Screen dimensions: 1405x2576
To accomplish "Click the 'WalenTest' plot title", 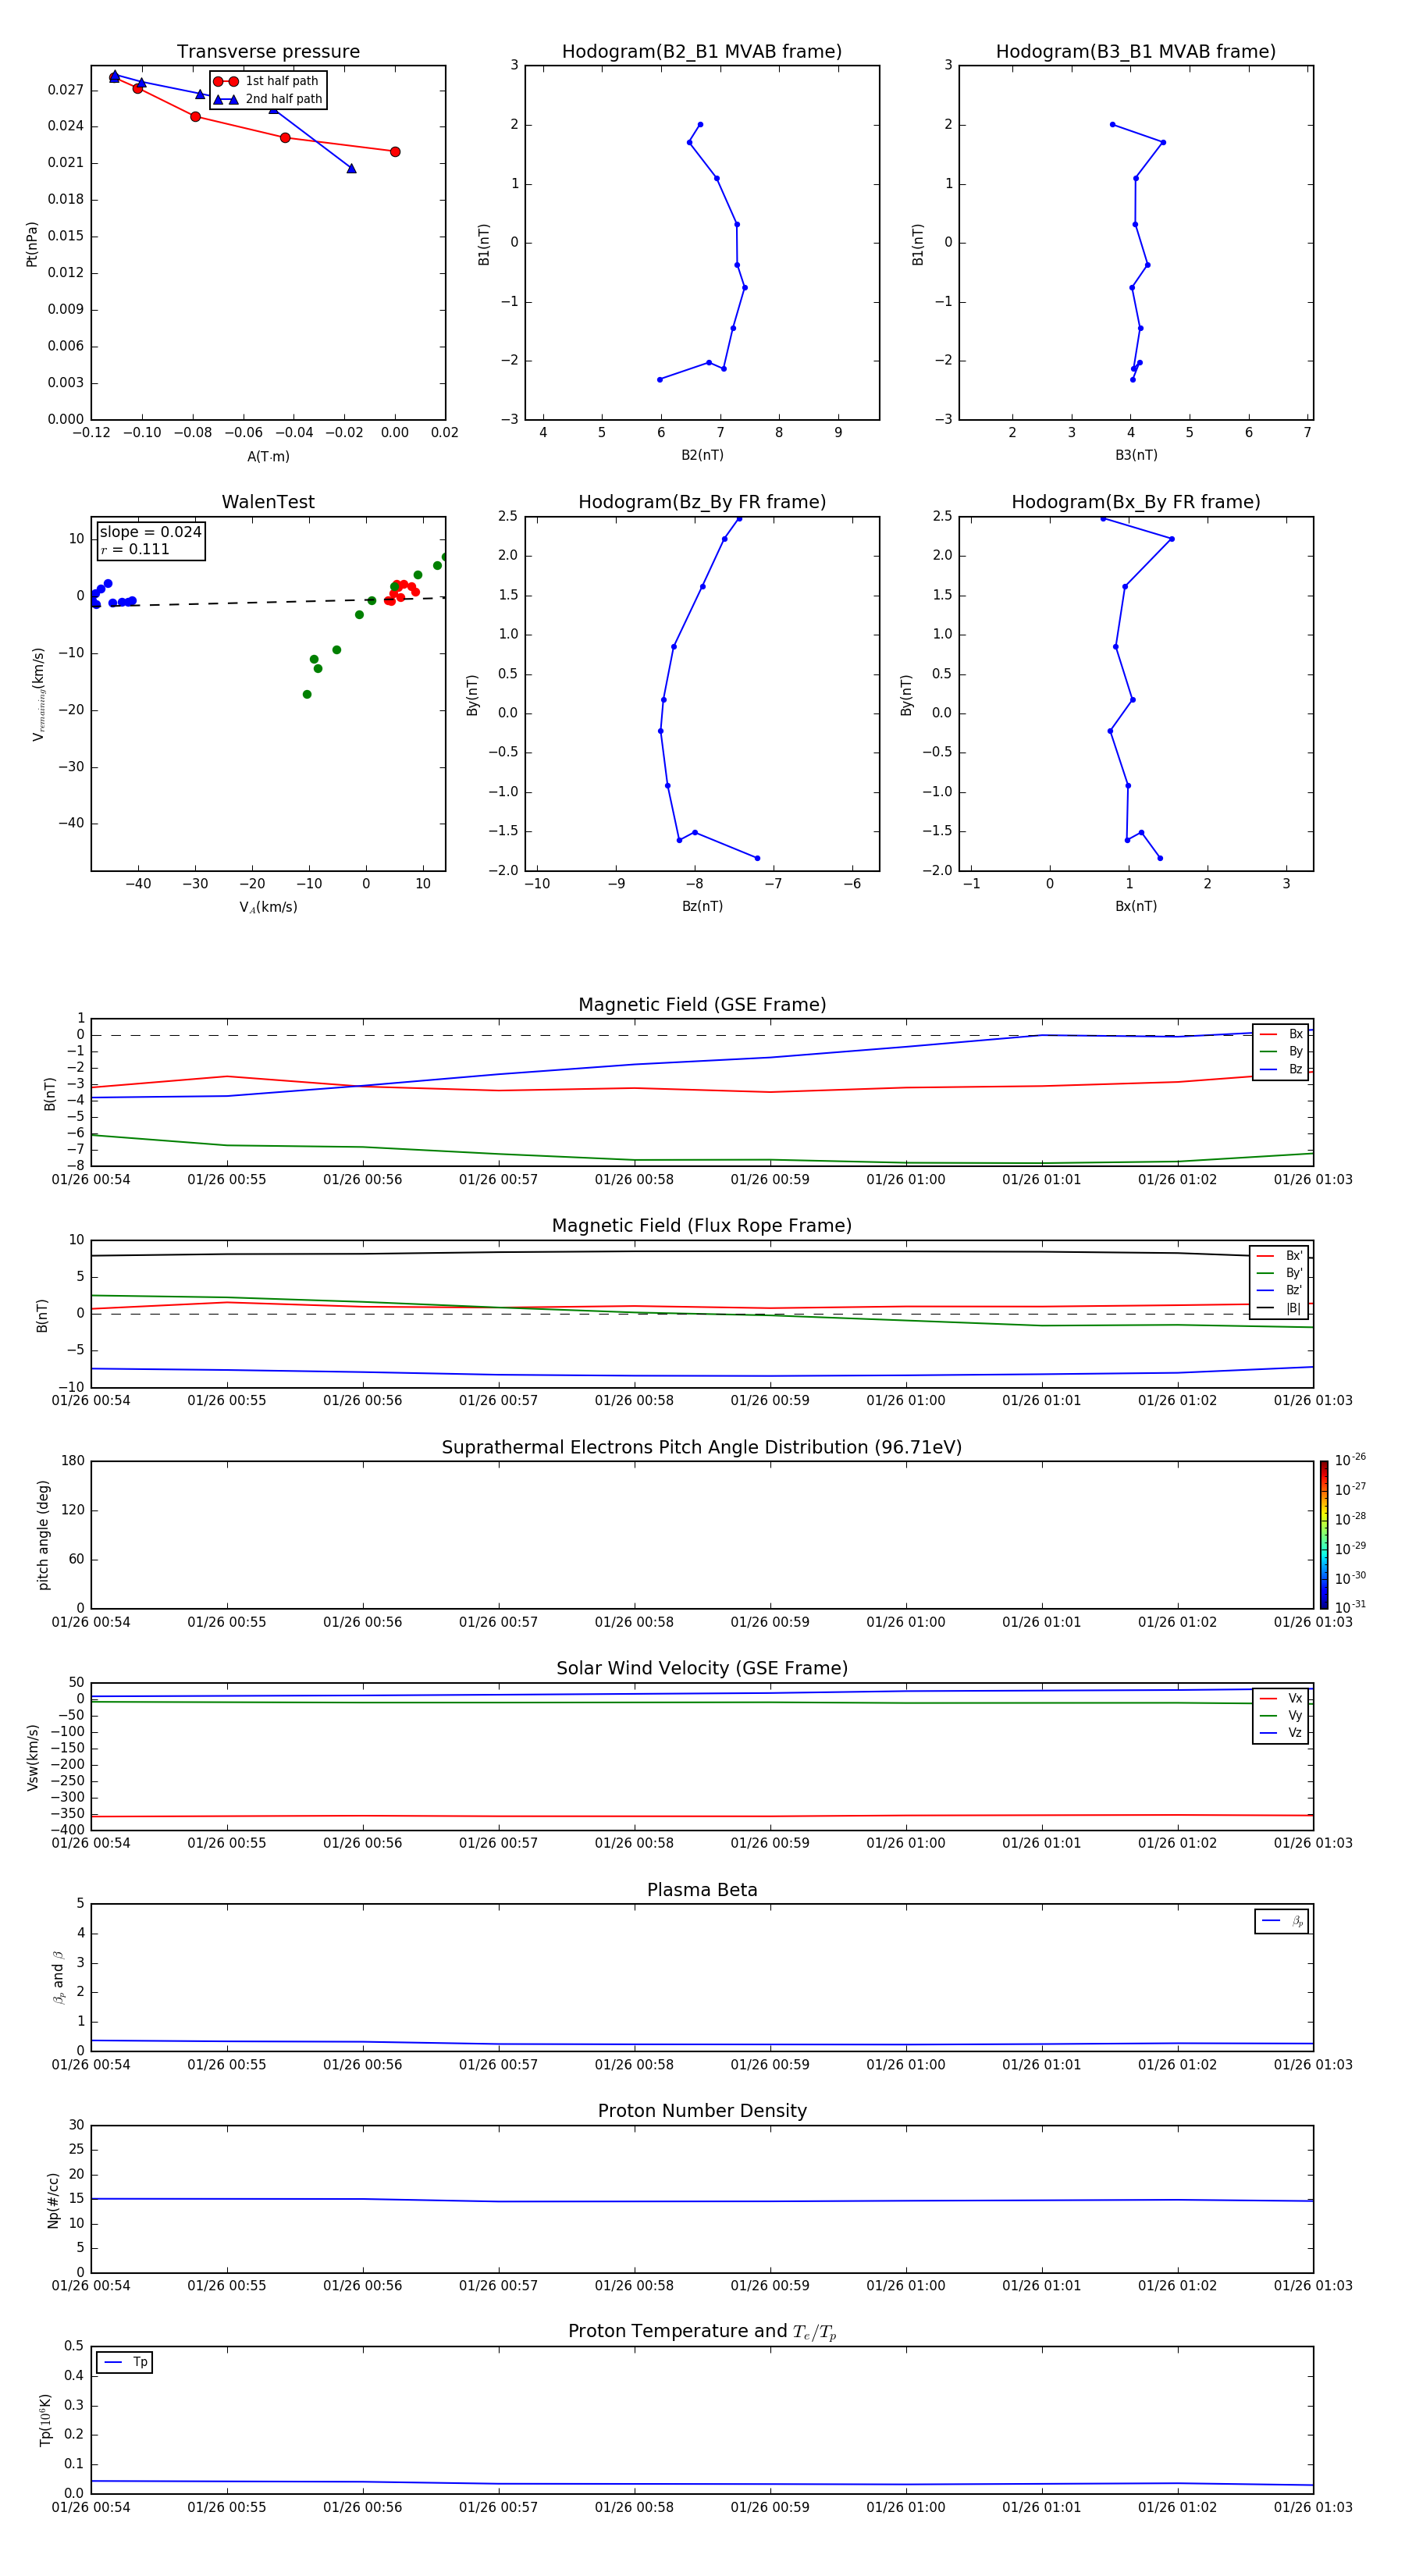I will (x=268, y=502).
